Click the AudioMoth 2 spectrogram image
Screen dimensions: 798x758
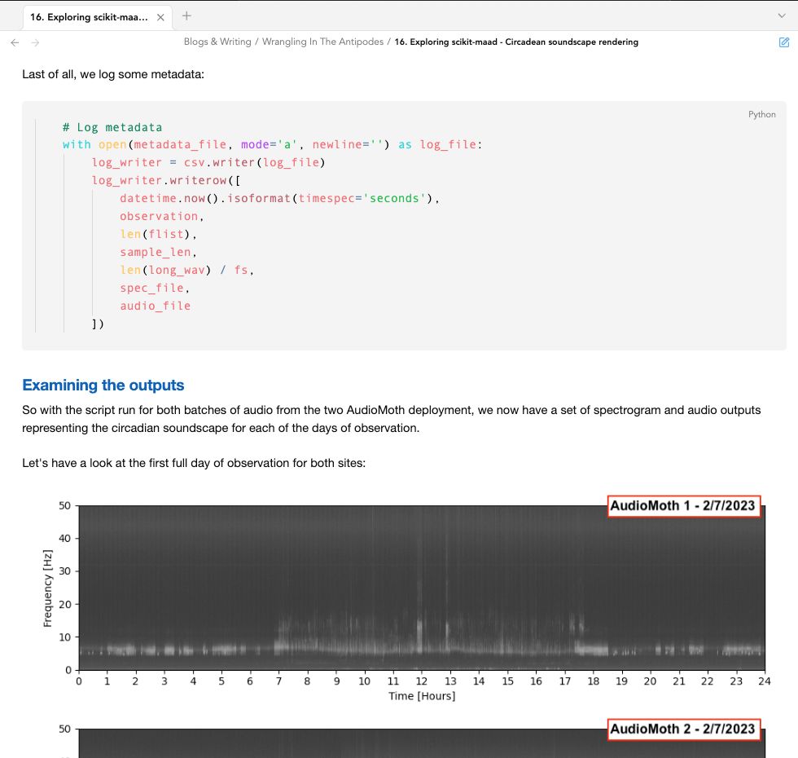coord(406,738)
